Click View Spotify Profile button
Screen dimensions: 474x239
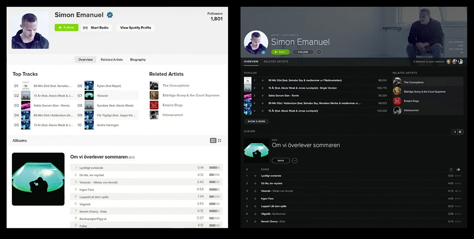[135, 28]
